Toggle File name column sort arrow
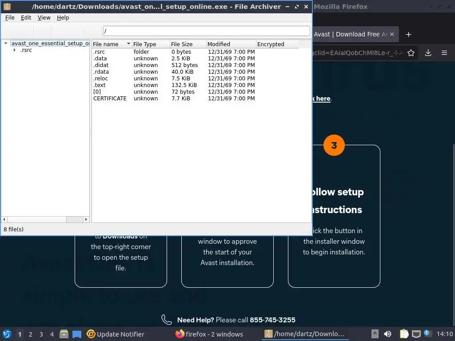This screenshot has height=341, width=455. [128, 44]
